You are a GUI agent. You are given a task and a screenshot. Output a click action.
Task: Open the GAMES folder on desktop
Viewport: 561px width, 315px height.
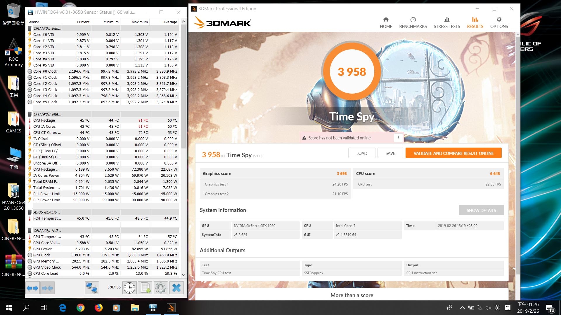tap(13, 122)
